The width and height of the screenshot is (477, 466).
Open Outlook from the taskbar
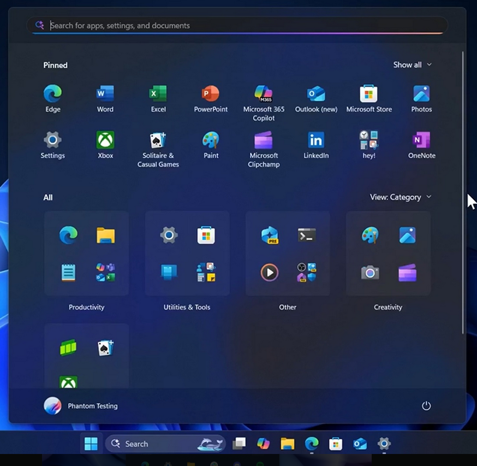[360, 444]
